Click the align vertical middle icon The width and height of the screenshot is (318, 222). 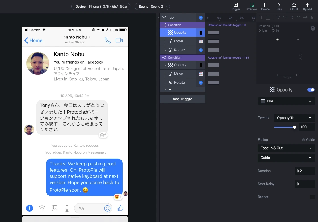[x=305, y=18]
